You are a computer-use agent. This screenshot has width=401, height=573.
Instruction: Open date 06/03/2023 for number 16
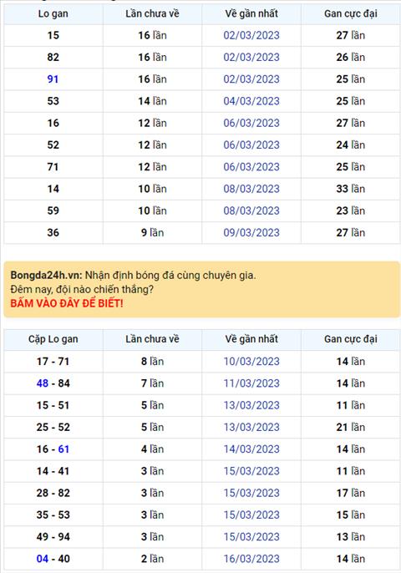tap(251, 123)
